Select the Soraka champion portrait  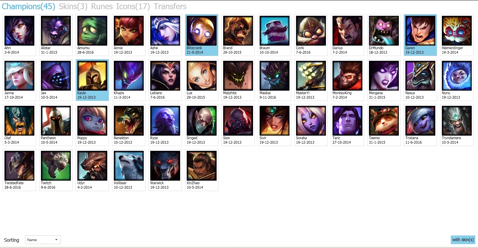click(311, 121)
